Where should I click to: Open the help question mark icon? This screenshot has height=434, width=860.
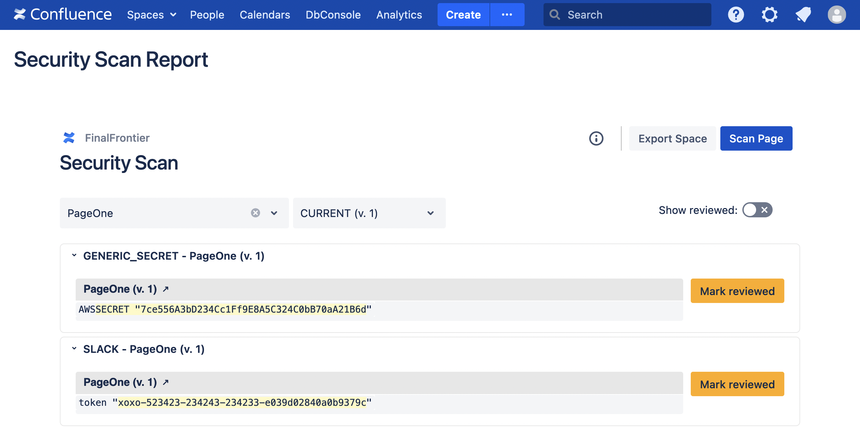736,15
